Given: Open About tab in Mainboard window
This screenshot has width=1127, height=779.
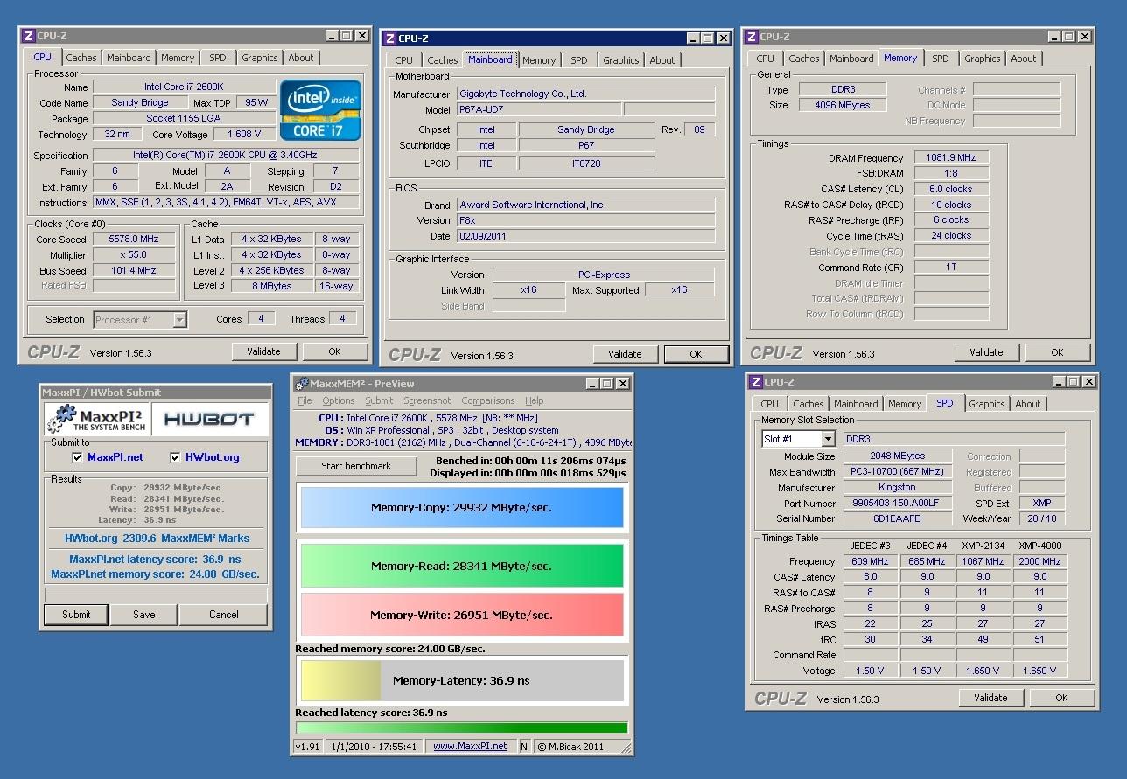Looking at the screenshot, I should (x=662, y=60).
